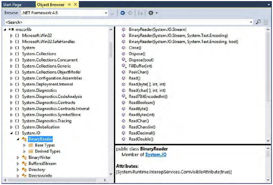Viewport: 273px width, 185px height.
Task: Expand the BinaryWriter class node
Action: click(18, 157)
